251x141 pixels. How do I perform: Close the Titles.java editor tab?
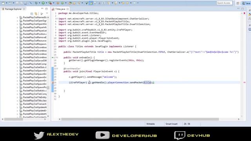click(x=67, y=9)
